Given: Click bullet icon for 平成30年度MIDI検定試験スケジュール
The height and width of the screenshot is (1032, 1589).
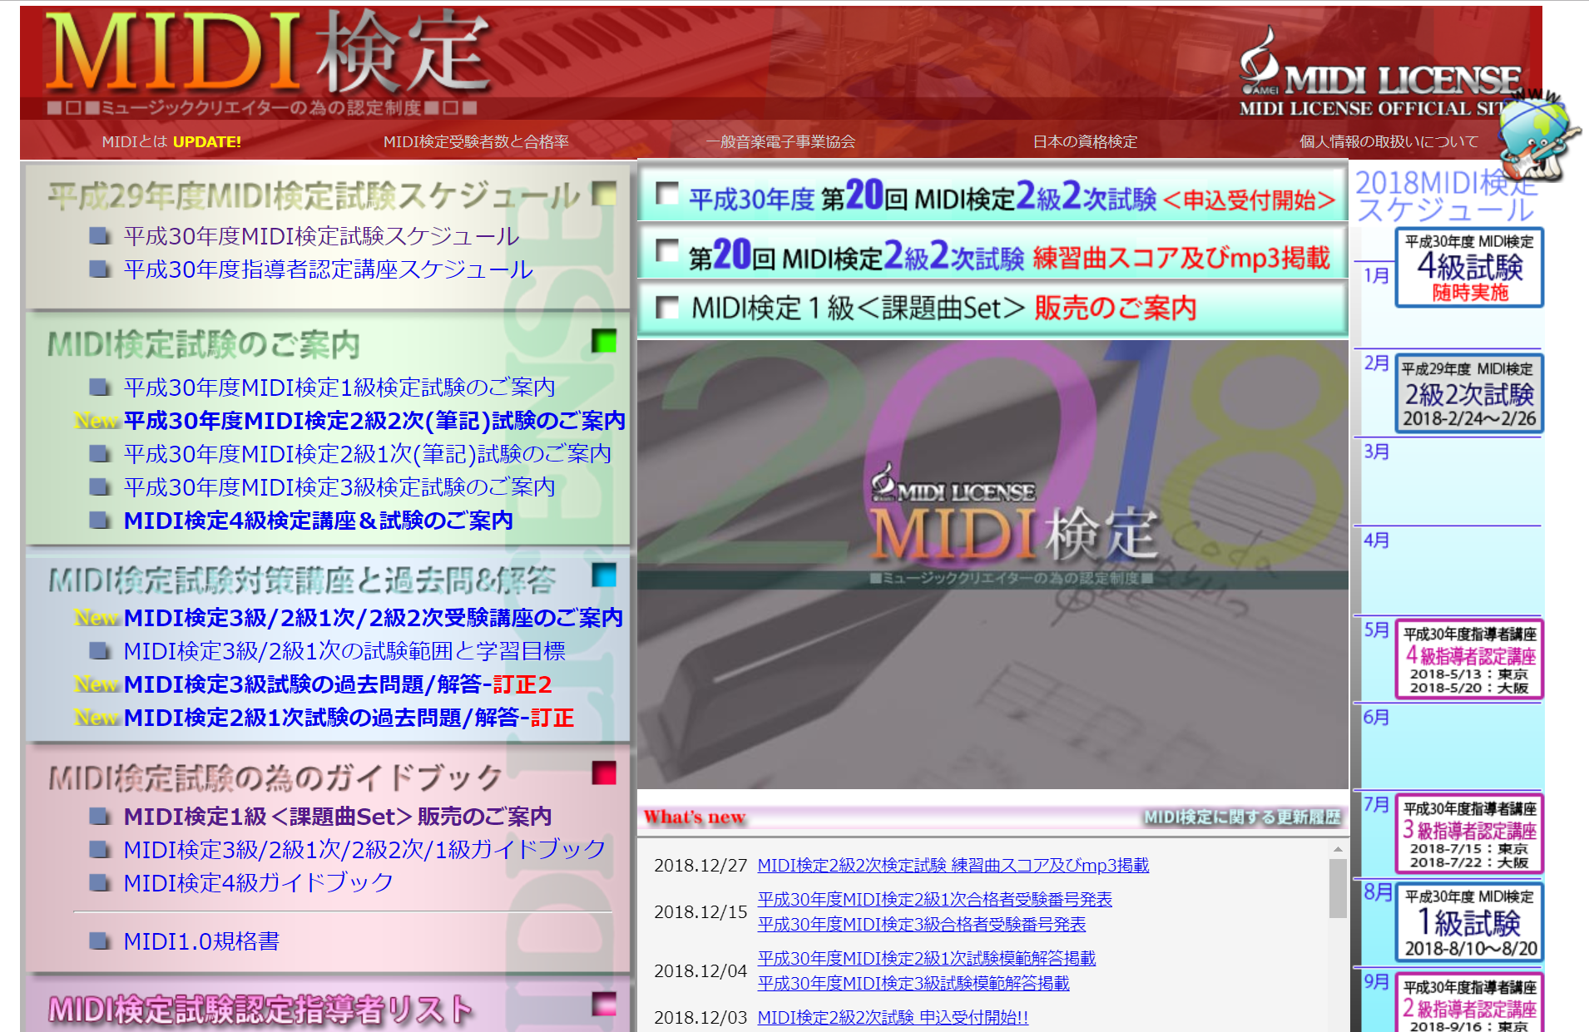Looking at the screenshot, I should coord(100,236).
